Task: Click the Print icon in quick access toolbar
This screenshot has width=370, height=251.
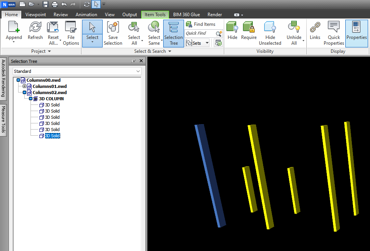Action: [x=54, y=4]
